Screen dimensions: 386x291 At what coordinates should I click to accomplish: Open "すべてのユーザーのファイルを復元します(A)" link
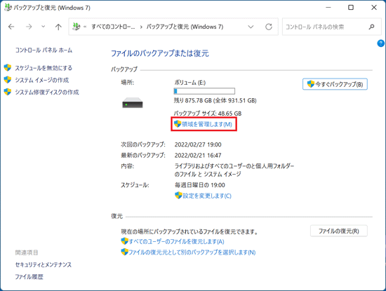[176, 241]
